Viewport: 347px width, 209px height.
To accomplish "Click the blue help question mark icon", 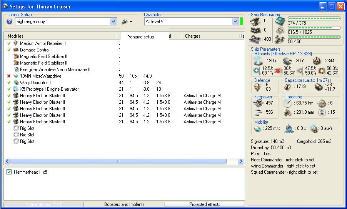I will [9, 22].
